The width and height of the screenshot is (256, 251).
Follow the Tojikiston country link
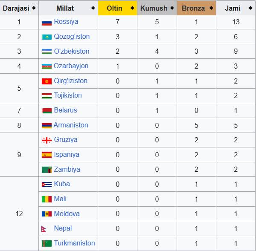pos(68,95)
